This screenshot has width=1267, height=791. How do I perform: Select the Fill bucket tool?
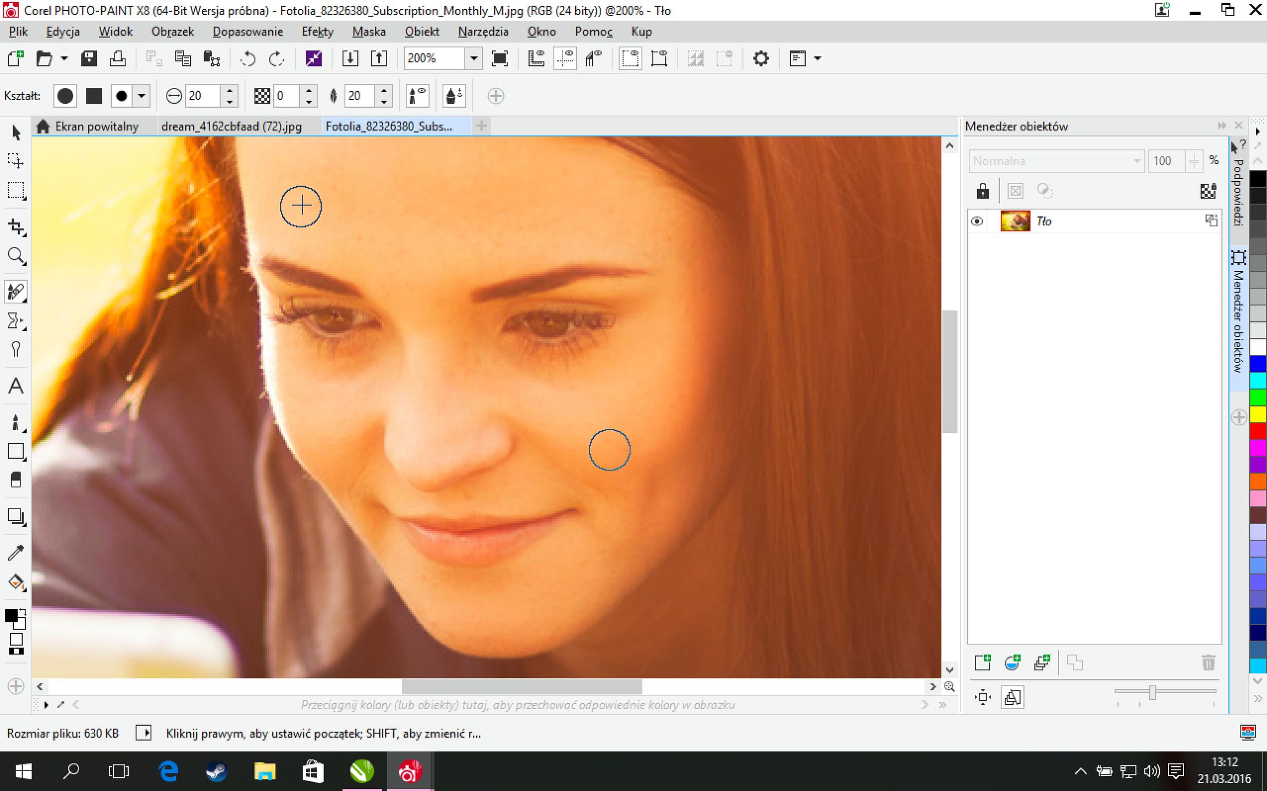(16, 582)
